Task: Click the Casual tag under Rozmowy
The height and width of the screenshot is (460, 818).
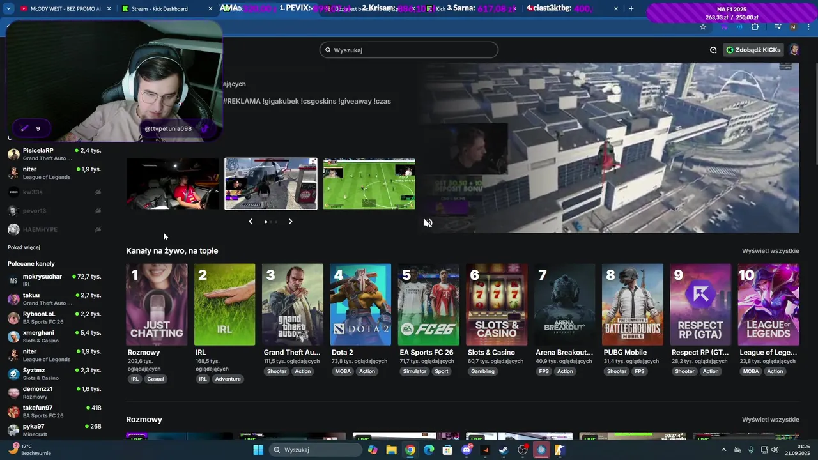Action: click(x=155, y=379)
